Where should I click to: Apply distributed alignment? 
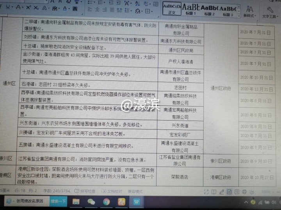click(119, 10)
